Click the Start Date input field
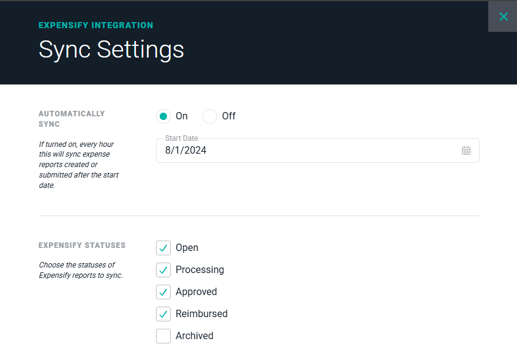 click(x=318, y=151)
